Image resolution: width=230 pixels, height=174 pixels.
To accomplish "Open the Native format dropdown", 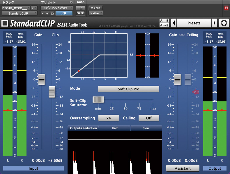I will coord(95,13).
